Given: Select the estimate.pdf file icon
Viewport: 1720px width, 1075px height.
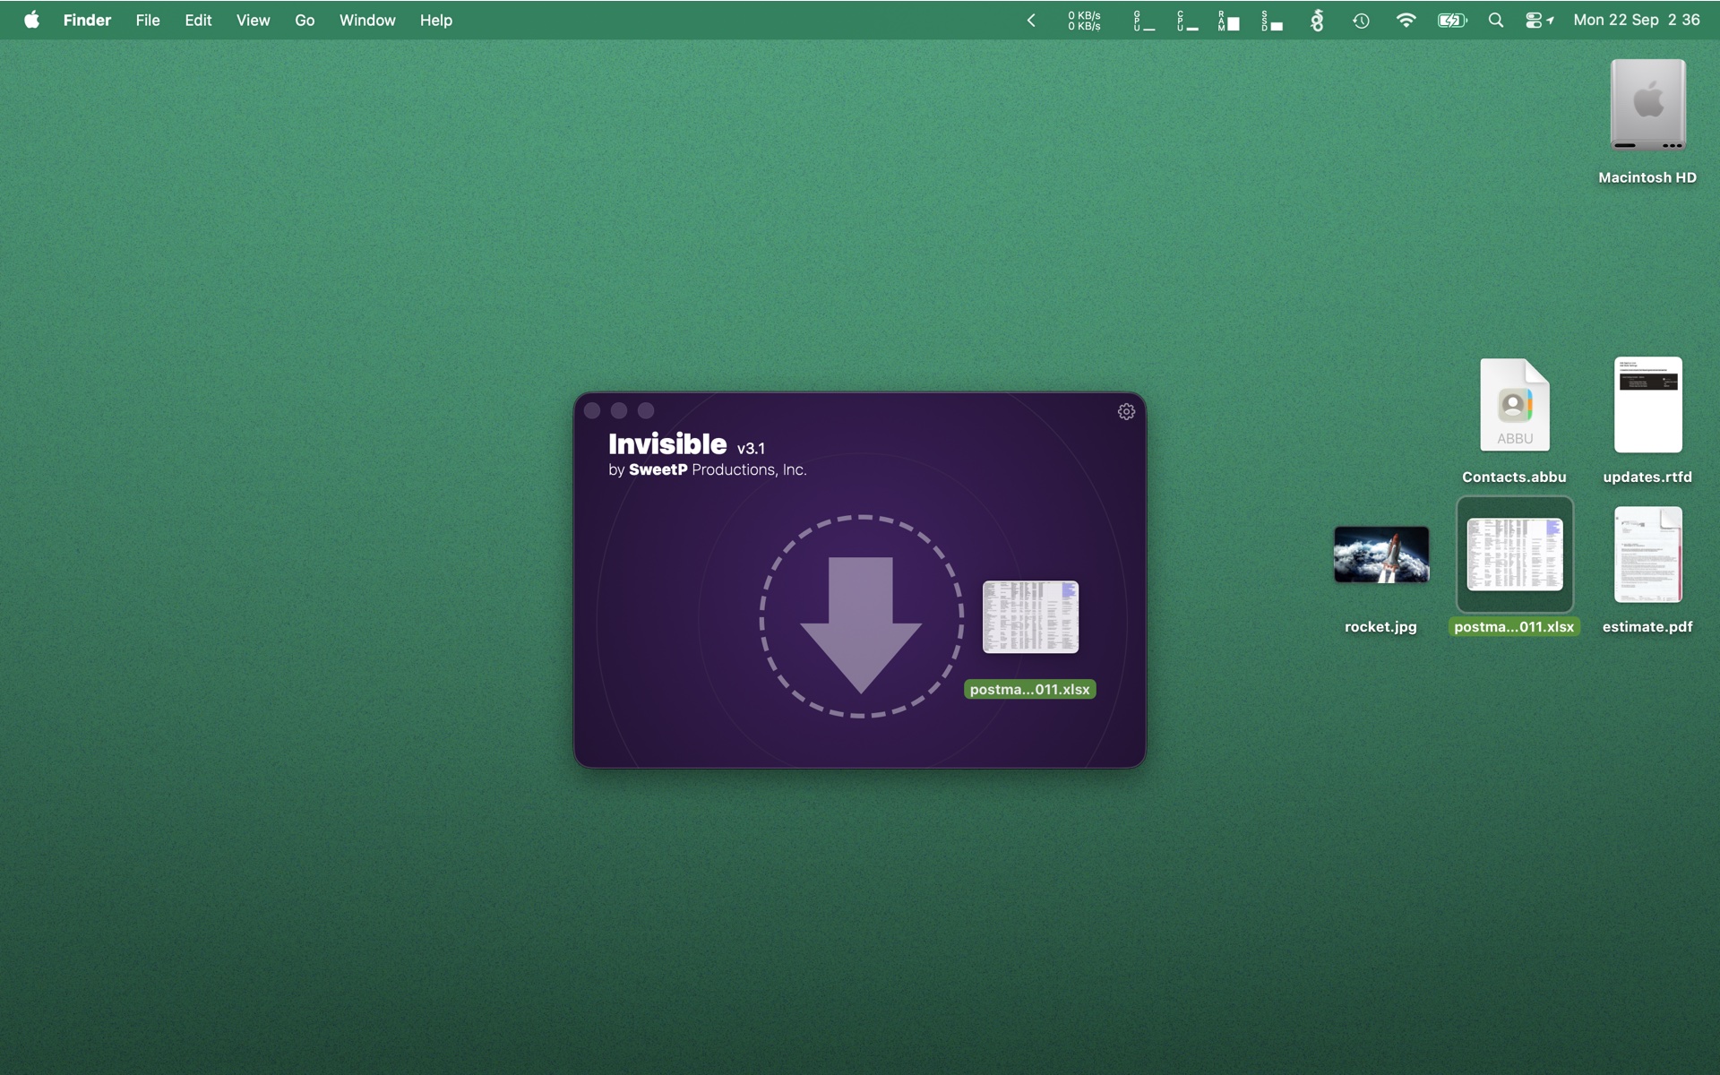Looking at the screenshot, I should (1647, 555).
